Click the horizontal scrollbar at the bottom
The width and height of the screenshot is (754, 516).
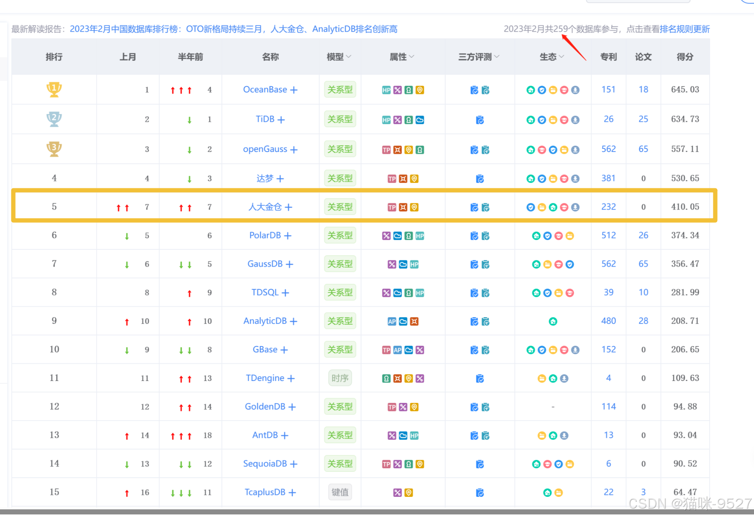(x=376, y=511)
